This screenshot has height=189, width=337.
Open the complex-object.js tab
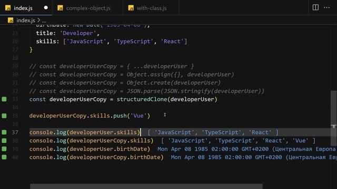click(88, 8)
